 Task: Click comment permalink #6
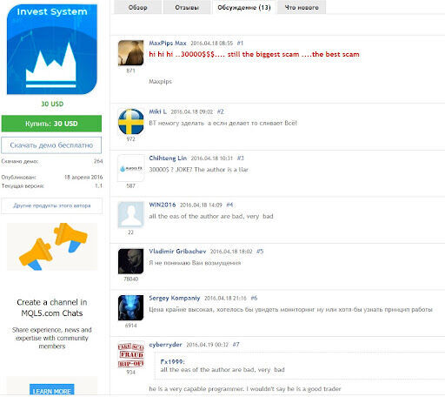pyautogui.click(x=254, y=298)
